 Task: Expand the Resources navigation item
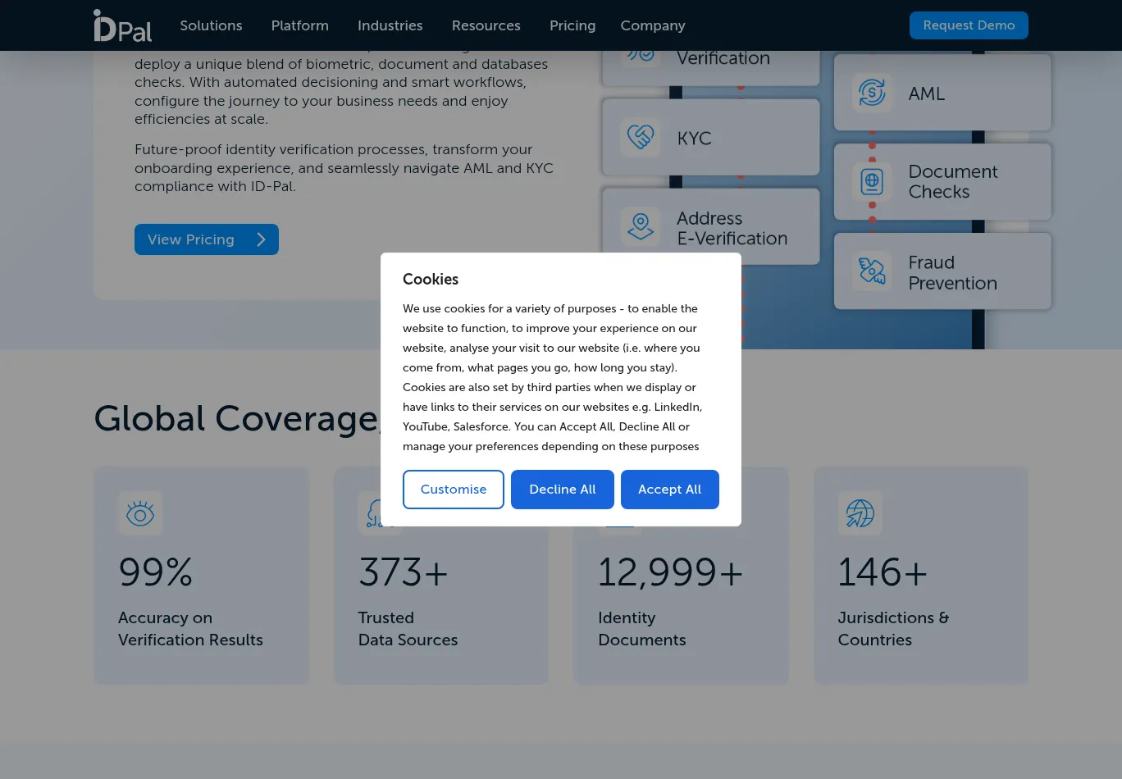click(486, 25)
